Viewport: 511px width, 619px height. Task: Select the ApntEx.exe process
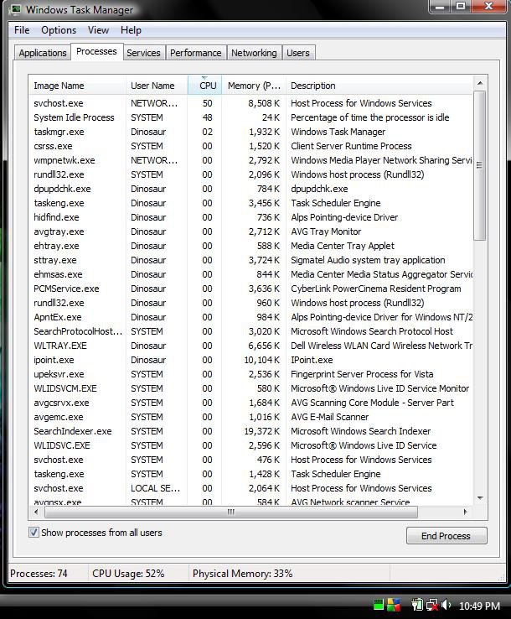click(x=250, y=317)
